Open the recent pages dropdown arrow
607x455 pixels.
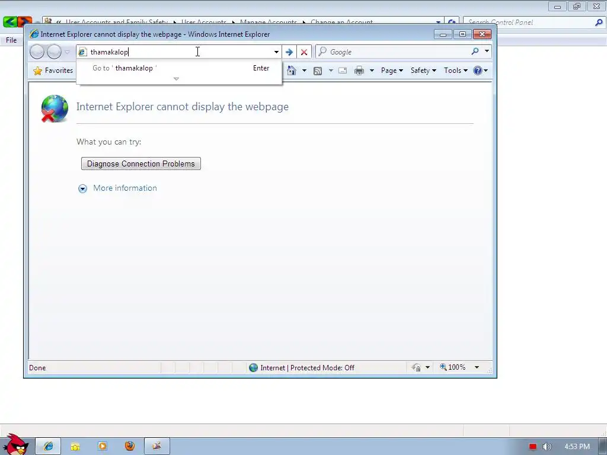click(x=68, y=52)
